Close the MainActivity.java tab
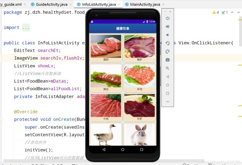 tap(163, 4)
